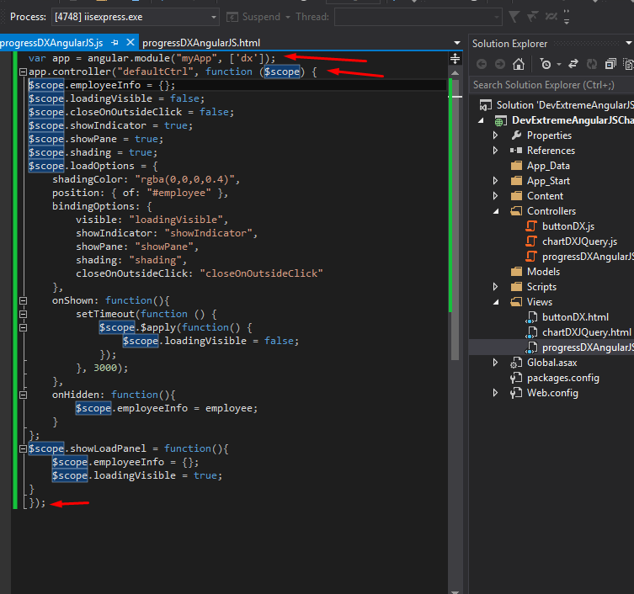Viewport: 634px width, 594px height.
Task: Click the References node icon
Action: click(516, 151)
